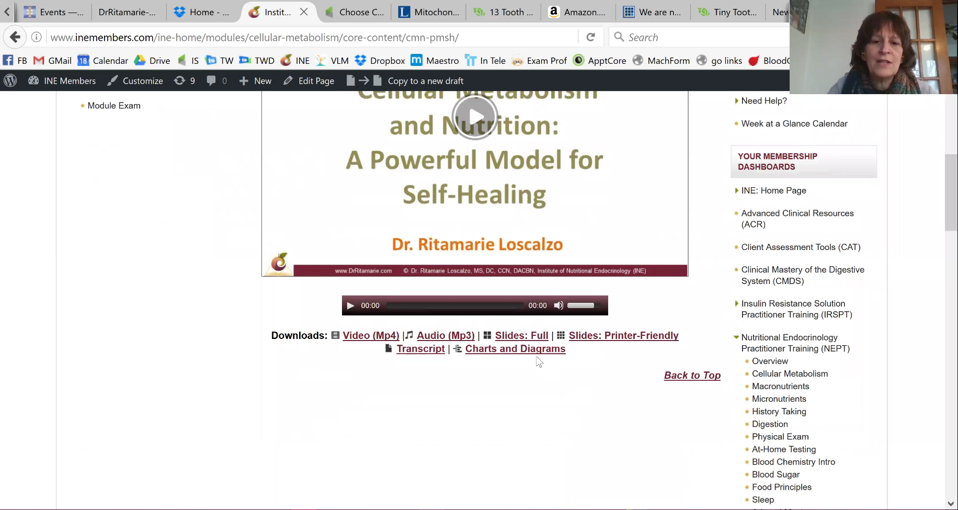Expand Insulin Resistance Solution Practitioner Training

(x=736, y=303)
